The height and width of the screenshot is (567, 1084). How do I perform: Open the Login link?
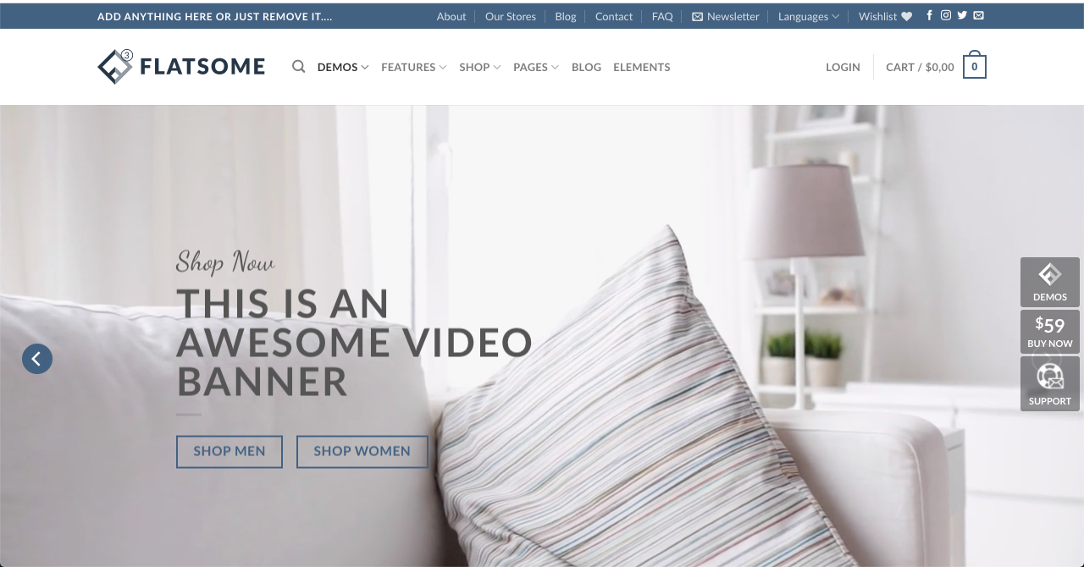(843, 67)
